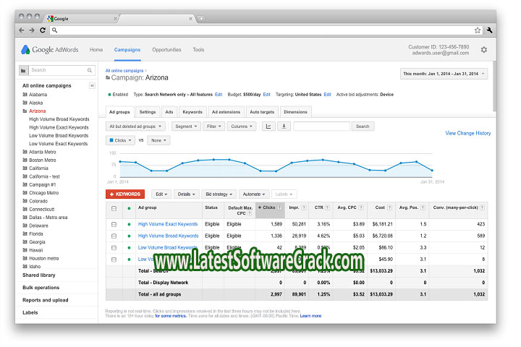Check the High Volume Broad Keywords row checkbox
521x347 pixels.
click(x=114, y=236)
